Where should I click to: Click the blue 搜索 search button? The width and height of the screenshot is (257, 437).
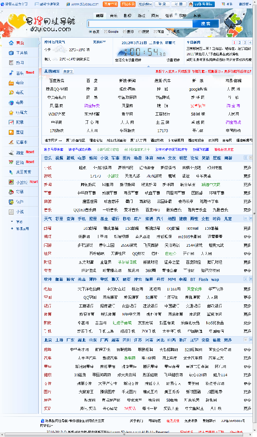pyautogui.click(x=206, y=24)
